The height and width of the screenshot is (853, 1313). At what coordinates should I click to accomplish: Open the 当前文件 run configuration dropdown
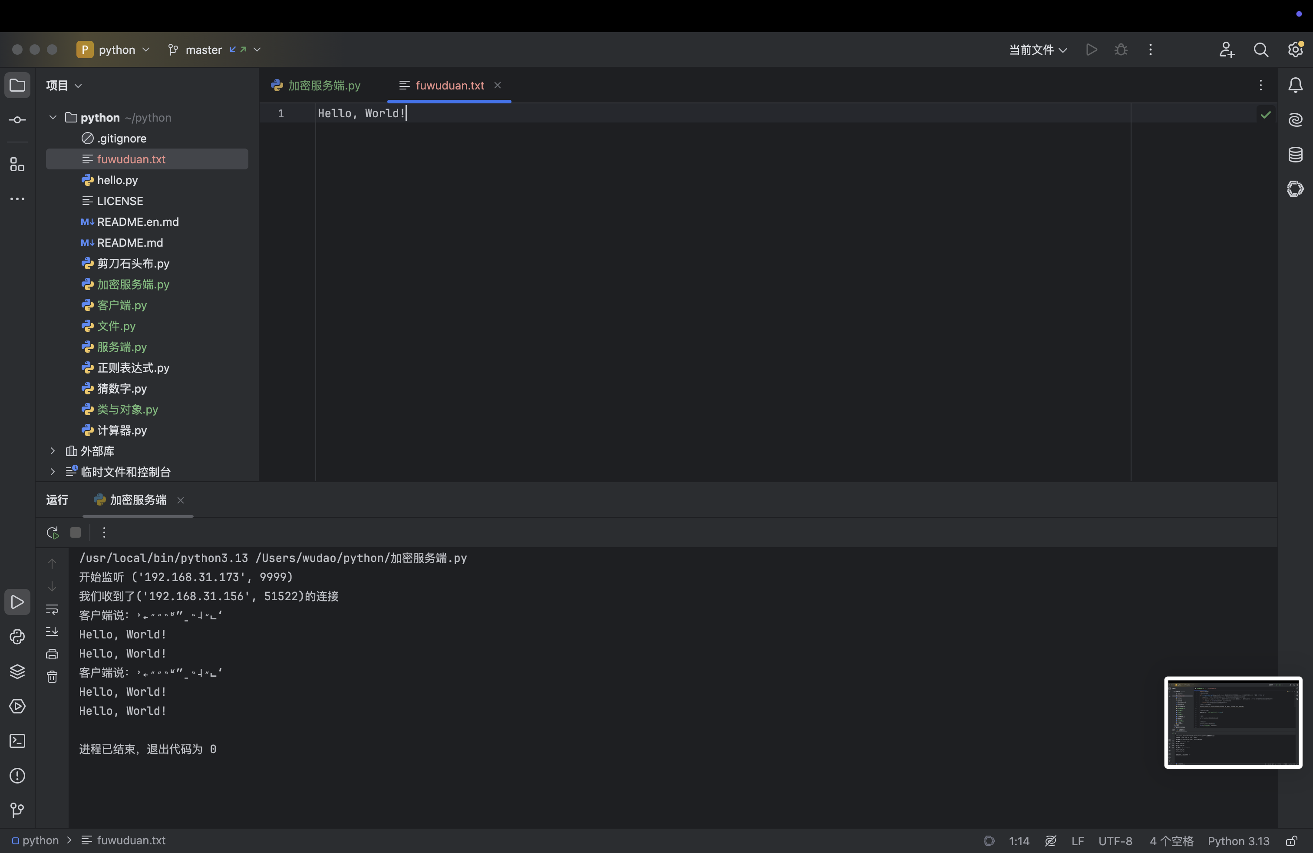click(1038, 50)
